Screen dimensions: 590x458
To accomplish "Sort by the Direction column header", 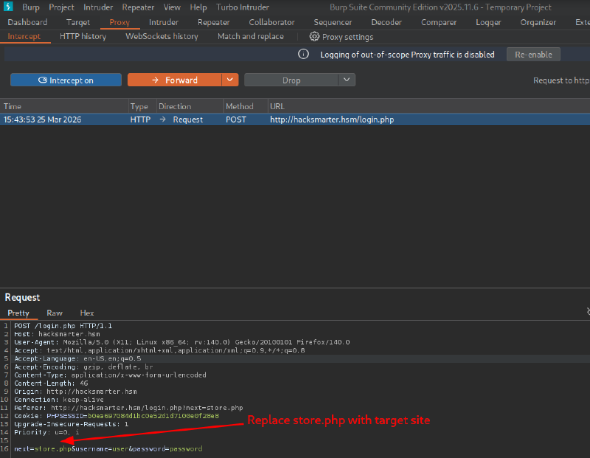I will coord(190,106).
